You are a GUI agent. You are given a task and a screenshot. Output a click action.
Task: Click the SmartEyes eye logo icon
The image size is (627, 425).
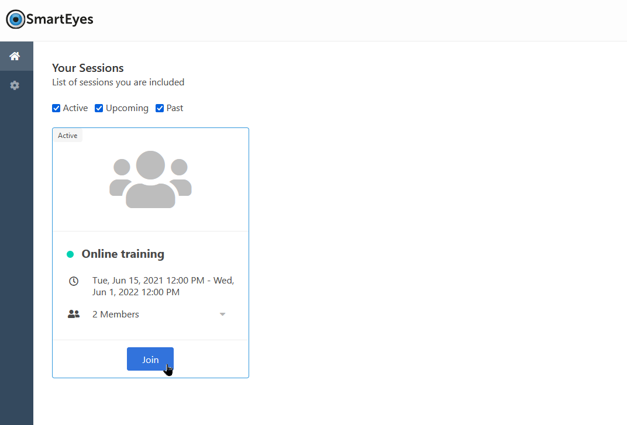[16, 19]
